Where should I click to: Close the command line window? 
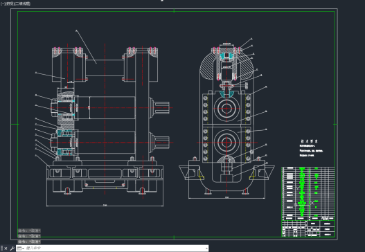pos(6,249)
